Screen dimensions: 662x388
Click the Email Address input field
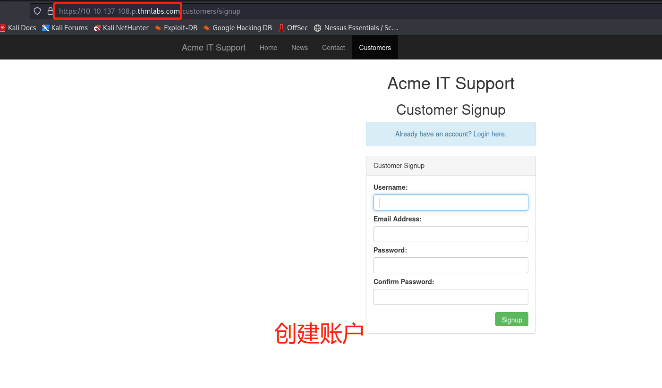[450, 234]
